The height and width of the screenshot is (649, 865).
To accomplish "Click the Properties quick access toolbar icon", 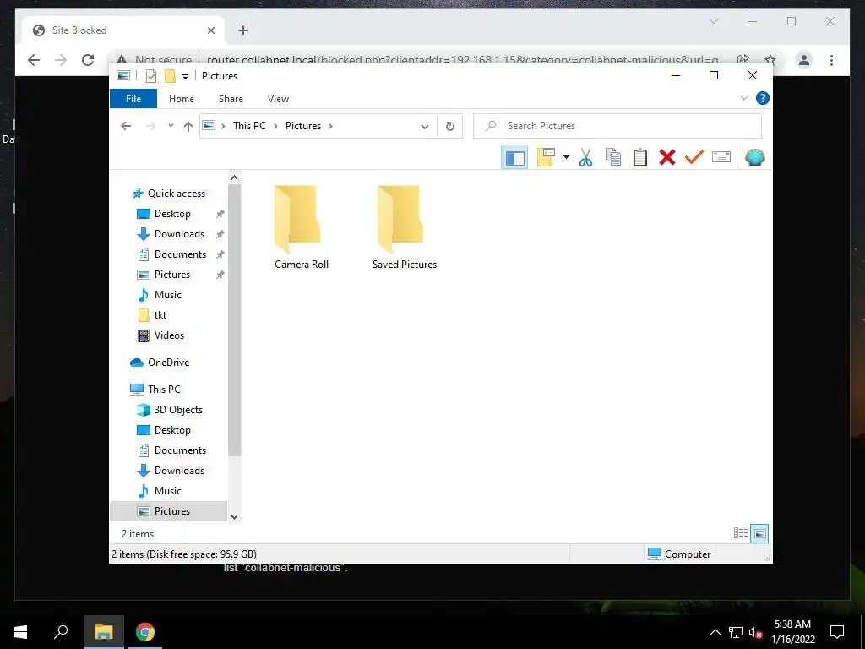I will (151, 76).
